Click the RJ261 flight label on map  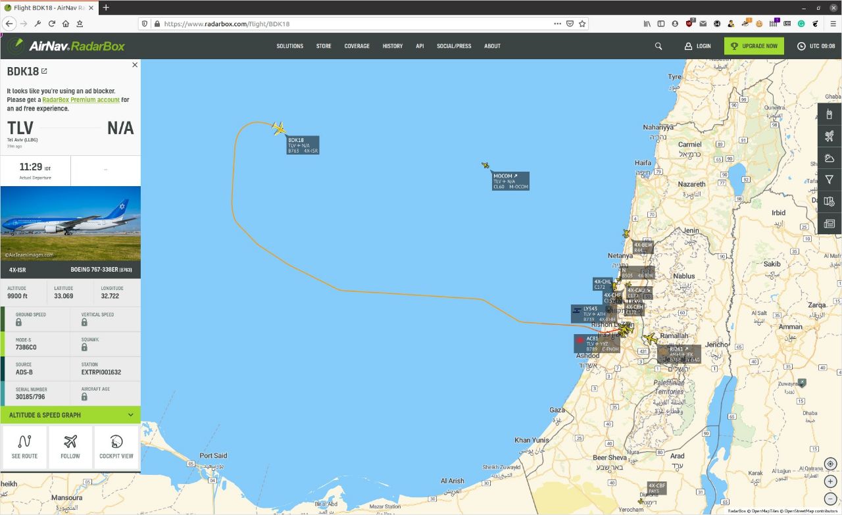[x=679, y=354]
